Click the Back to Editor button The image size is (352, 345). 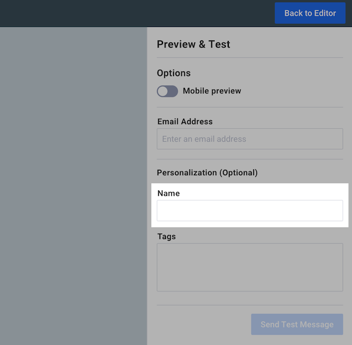pyautogui.click(x=310, y=13)
